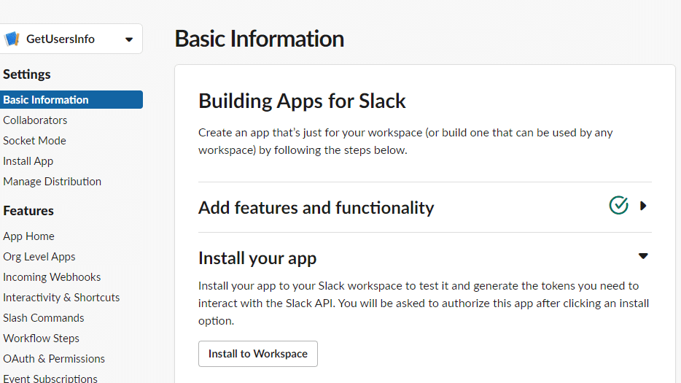Click the Install to Workspace button

point(258,354)
